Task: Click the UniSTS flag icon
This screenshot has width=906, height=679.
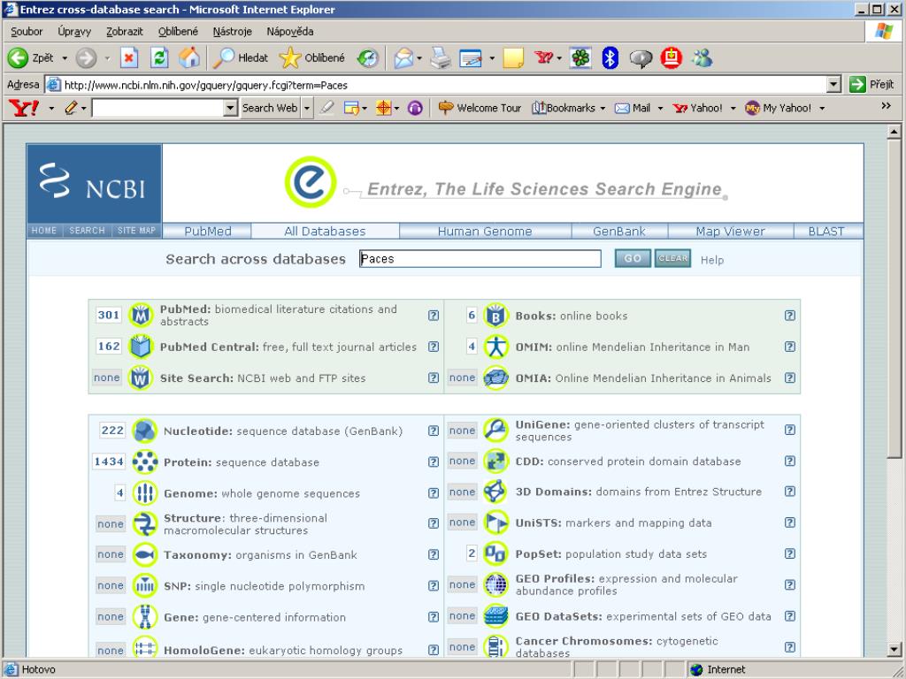Action: point(495,523)
